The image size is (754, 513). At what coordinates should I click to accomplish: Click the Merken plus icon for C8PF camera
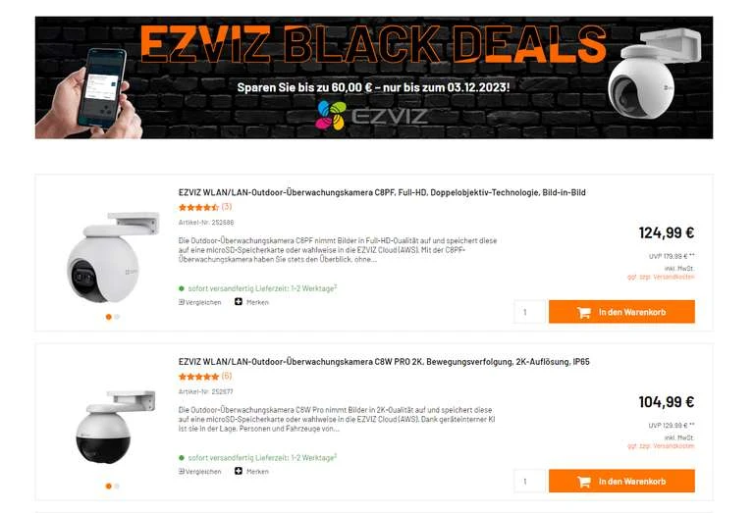pyautogui.click(x=238, y=302)
